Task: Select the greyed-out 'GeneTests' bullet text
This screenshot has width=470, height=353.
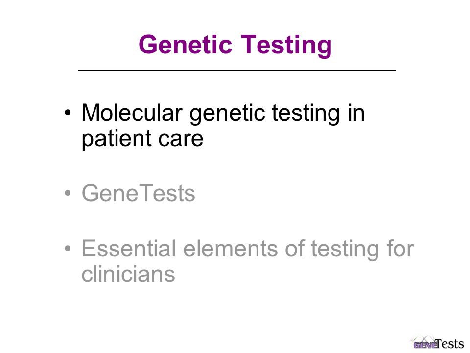Action: coord(138,193)
